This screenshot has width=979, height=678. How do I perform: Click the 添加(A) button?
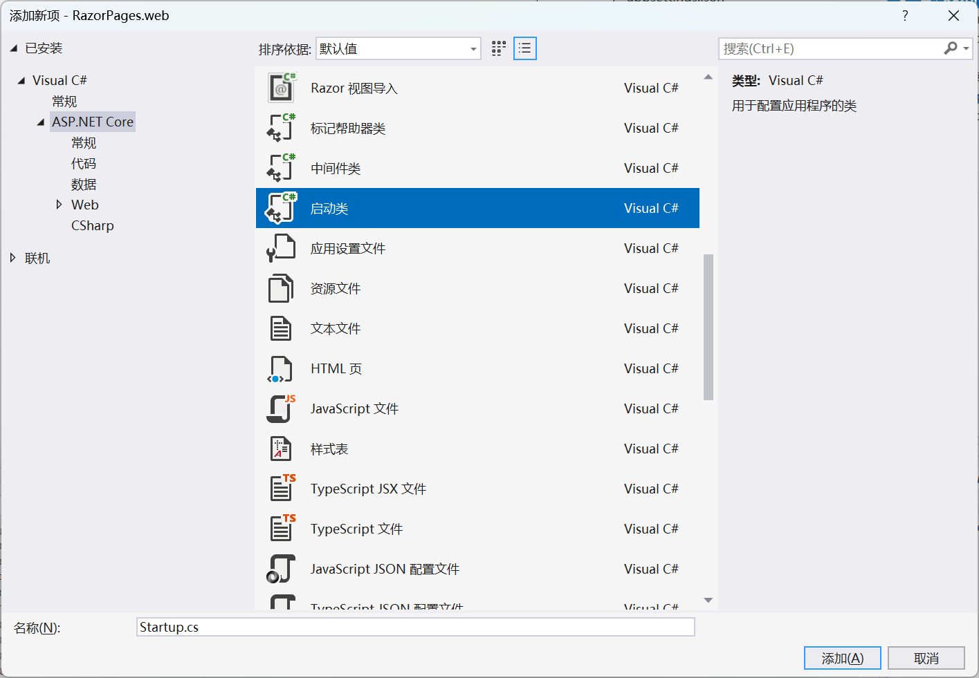(843, 658)
